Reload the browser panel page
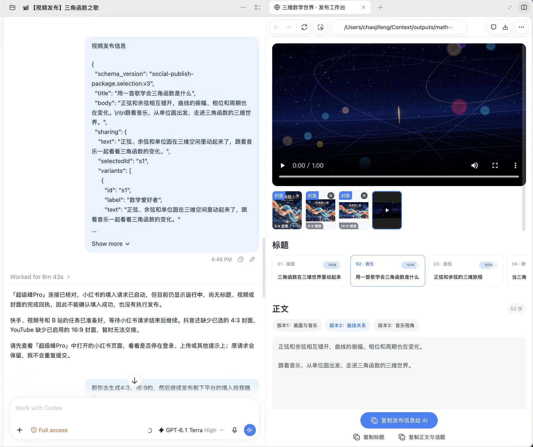The image size is (533, 447). (x=304, y=27)
